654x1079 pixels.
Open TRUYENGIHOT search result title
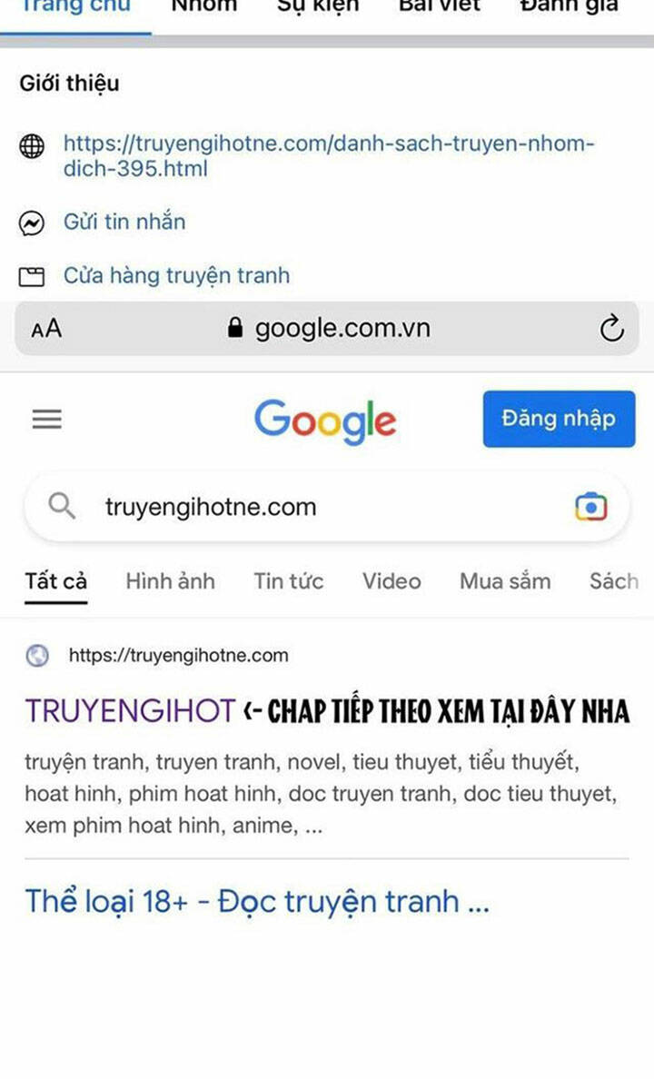pos(131,711)
